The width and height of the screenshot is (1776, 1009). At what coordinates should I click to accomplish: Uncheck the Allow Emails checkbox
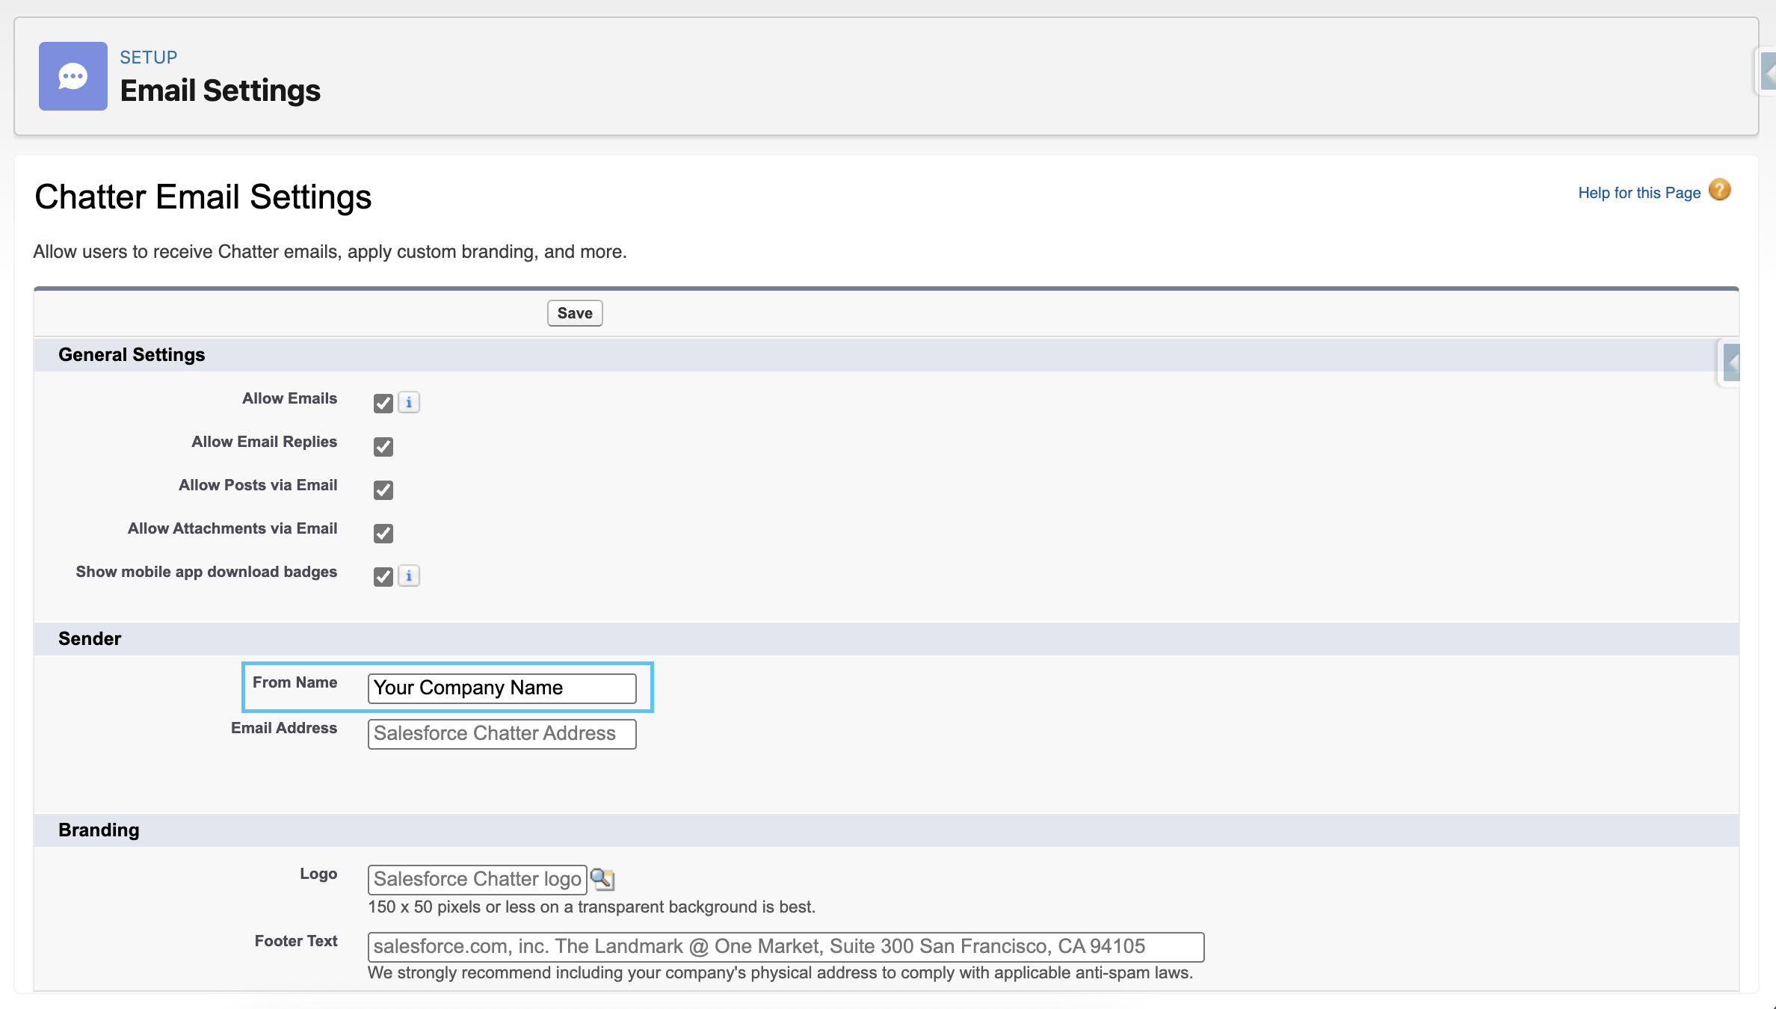pos(383,404)
